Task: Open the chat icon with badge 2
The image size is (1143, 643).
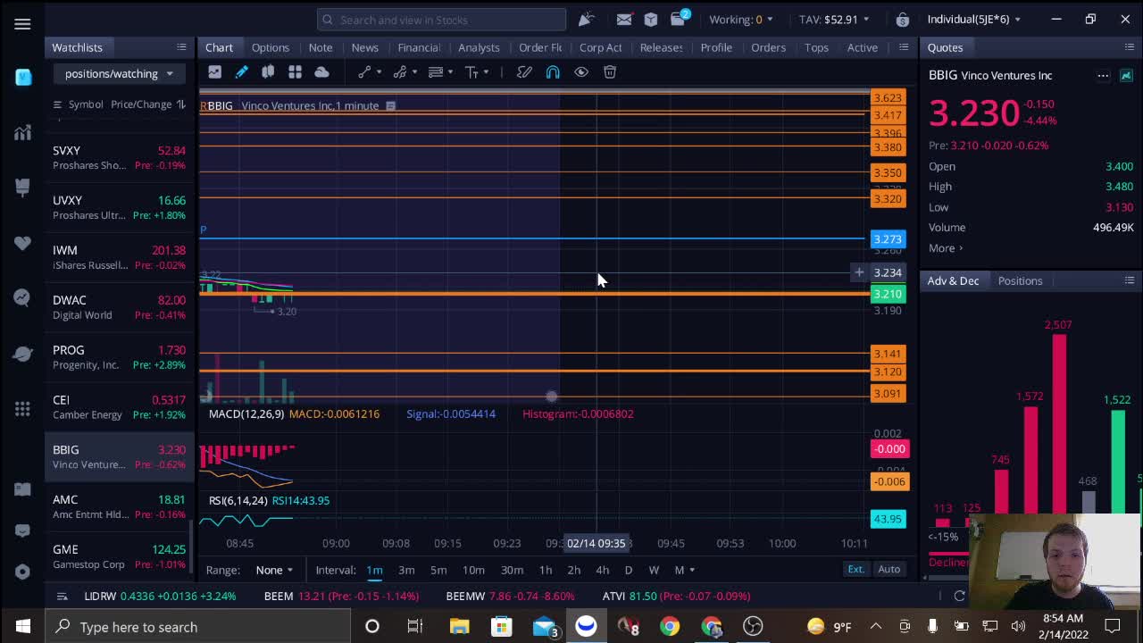Action: pos(680,19)
